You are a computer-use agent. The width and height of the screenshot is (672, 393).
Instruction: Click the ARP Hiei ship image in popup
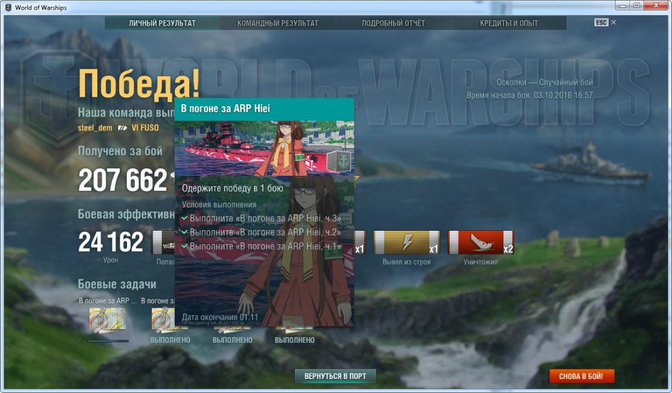(264, 148)
